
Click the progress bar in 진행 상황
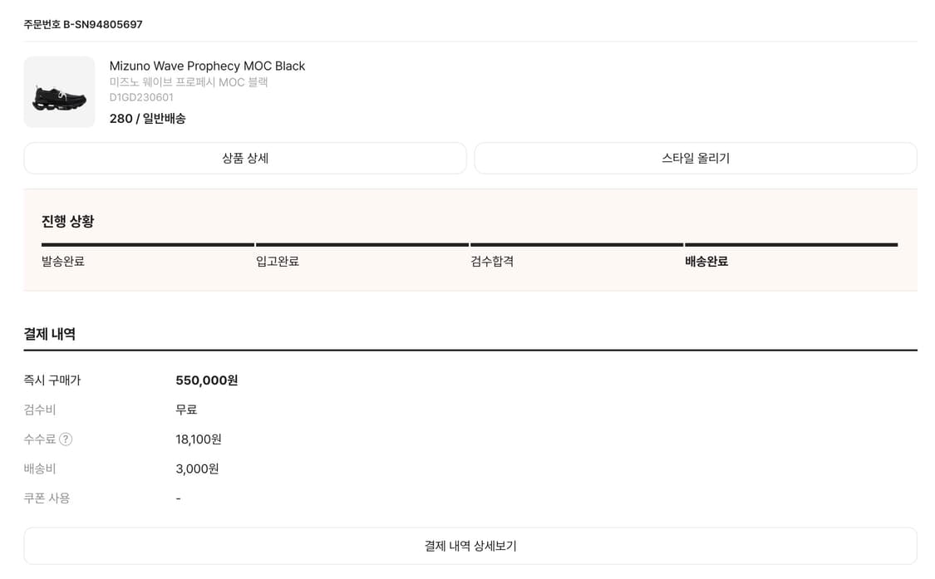468,245
